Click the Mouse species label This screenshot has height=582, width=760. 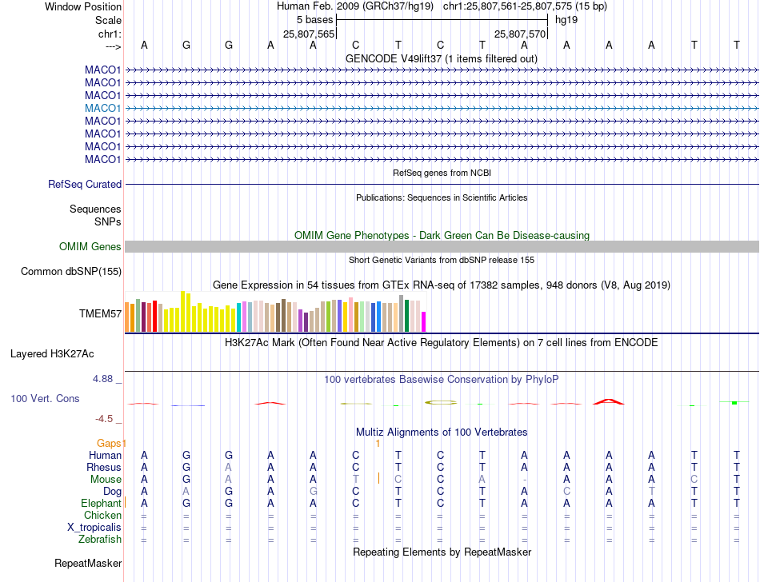[x=106, y=479]
